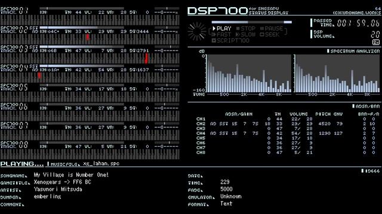Click the Track 04 envelope level bar
The image size is (382, 214).
82,66
